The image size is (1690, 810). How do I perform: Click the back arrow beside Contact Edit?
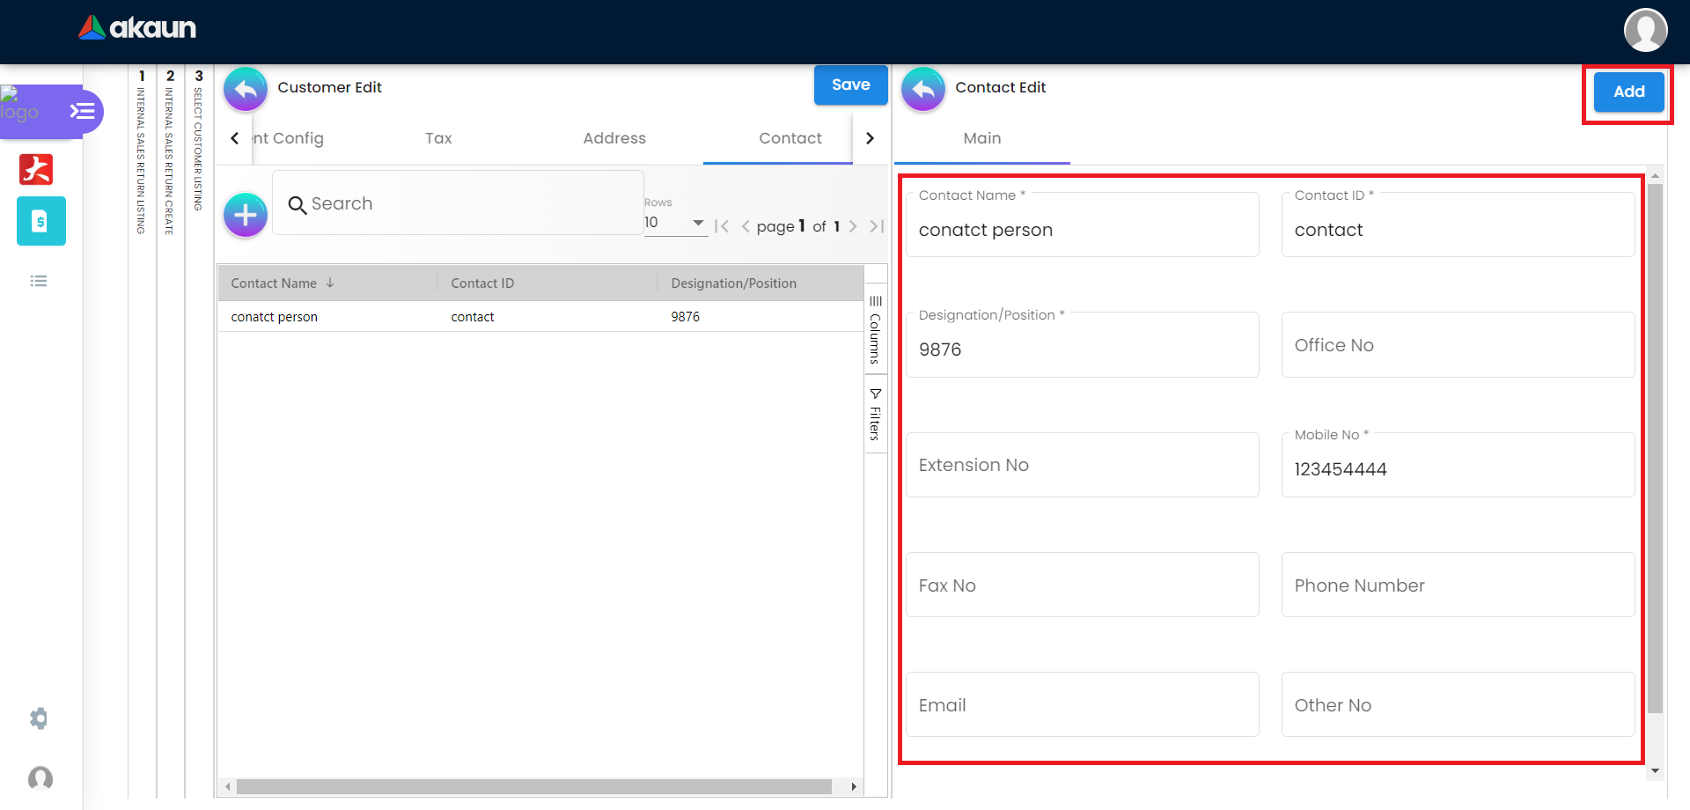pyautogui.click(x=923, y=89)
